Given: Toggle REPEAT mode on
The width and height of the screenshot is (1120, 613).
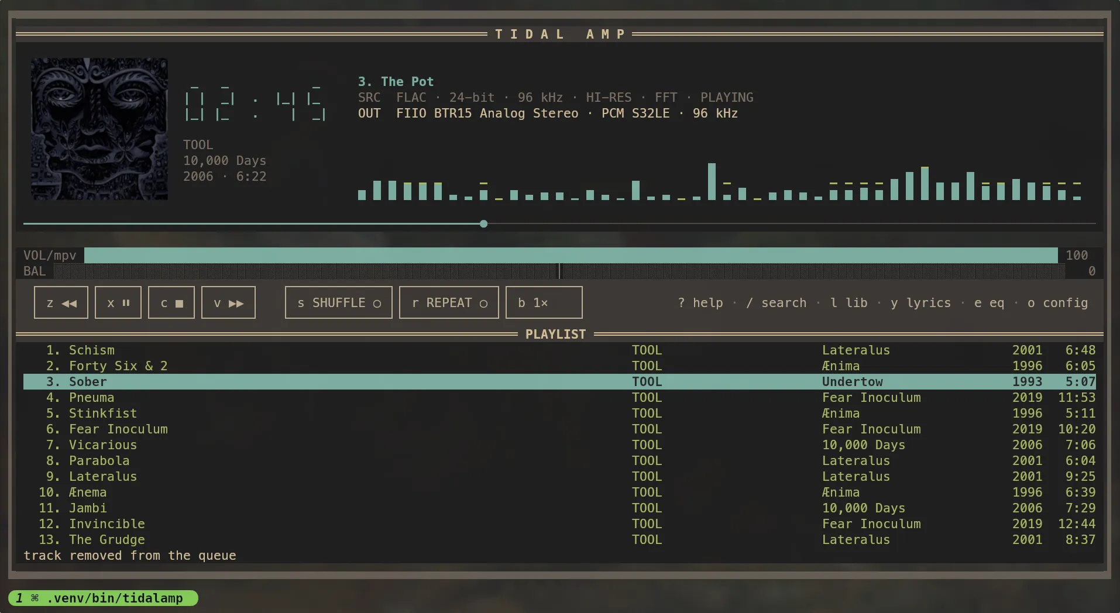Looking at the screenshot, I should pos(449,302).
